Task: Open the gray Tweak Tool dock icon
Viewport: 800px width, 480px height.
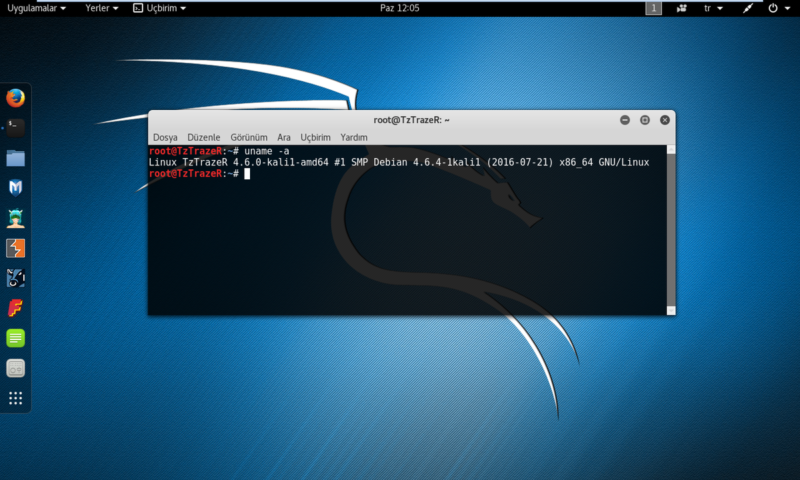Action: pyautogui.click(x=15, y=368)
